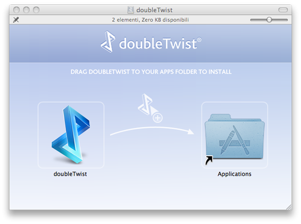
Task: Click the alias arrow on Applications folder
Action: [x=208, y=160]
